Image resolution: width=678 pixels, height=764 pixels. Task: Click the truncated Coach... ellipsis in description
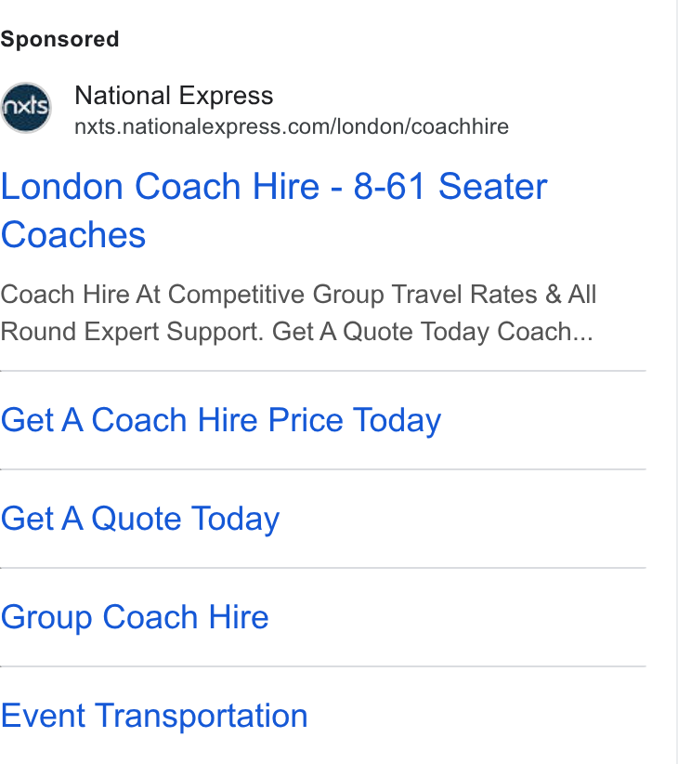(x=545, y=332)
